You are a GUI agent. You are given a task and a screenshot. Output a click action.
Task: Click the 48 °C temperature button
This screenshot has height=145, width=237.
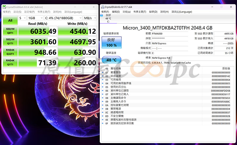pos(112,60)
